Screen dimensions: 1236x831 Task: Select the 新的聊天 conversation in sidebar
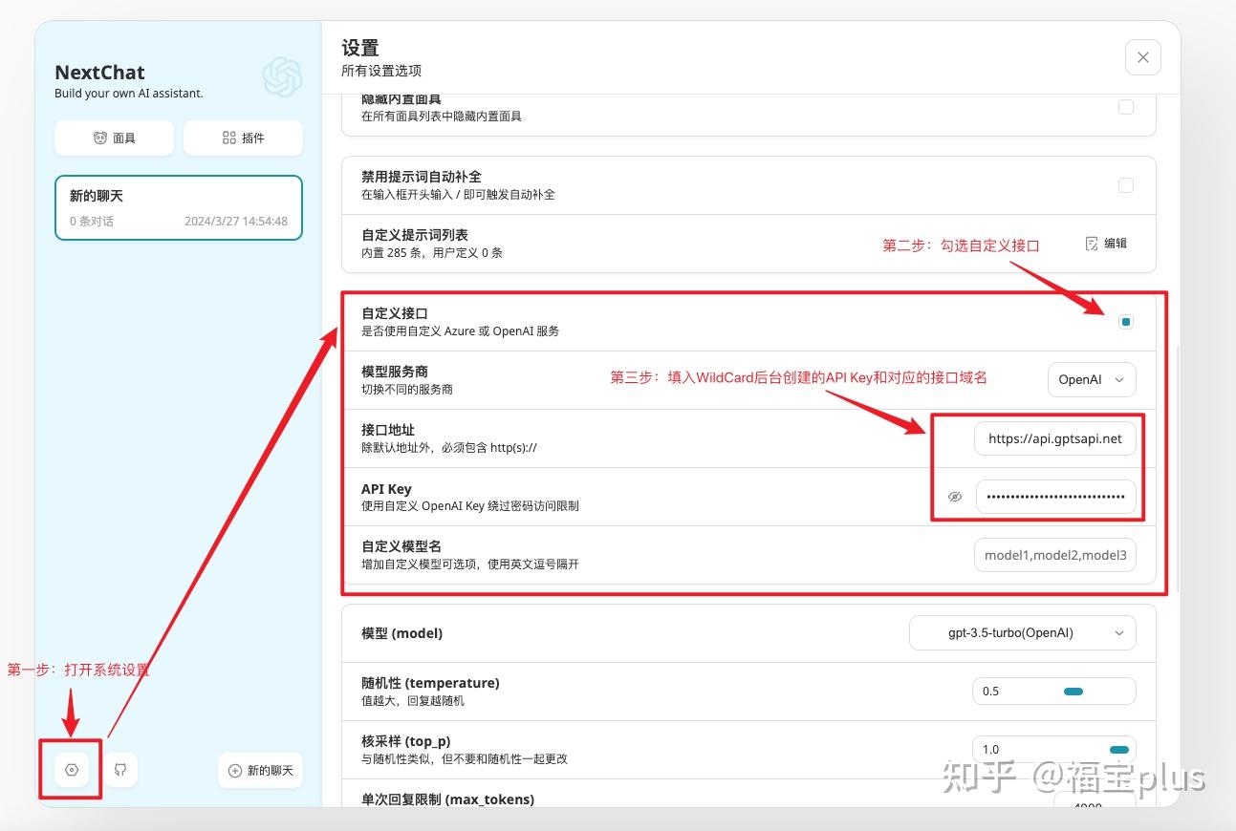pyautogui.click(x=178, y=207)
